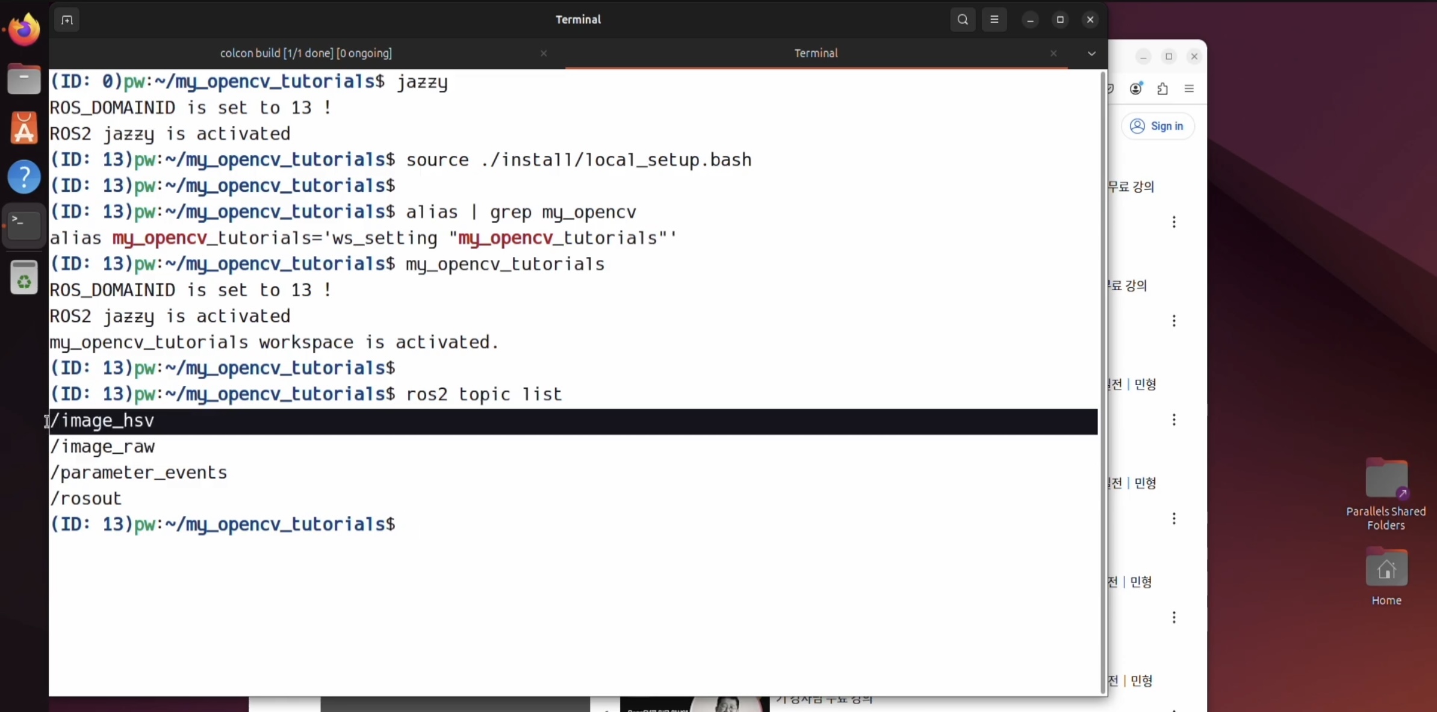Launch Ubuntu App Center from dock
The image size is (1437, 712).
(24, 128)
